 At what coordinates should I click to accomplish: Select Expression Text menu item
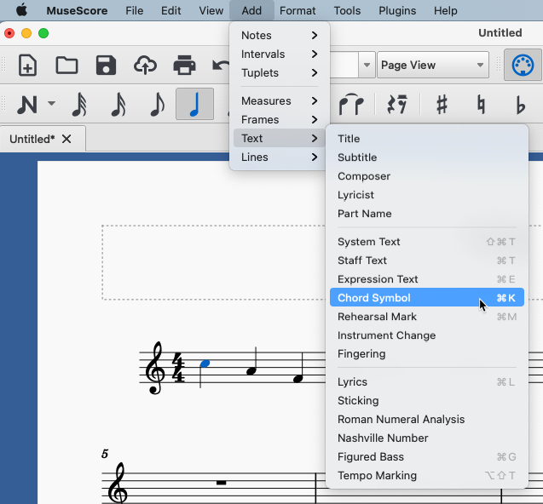click(x=426, y=278)
